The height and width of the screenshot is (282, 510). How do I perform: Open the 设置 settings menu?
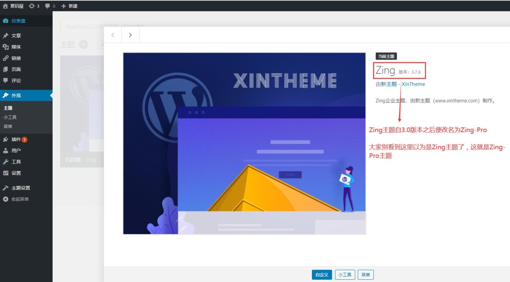[26, 173]
